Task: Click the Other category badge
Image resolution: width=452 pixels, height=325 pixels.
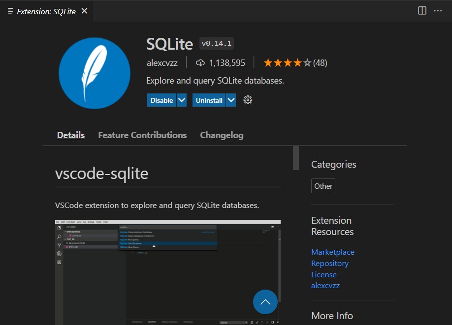Action: 323,186
